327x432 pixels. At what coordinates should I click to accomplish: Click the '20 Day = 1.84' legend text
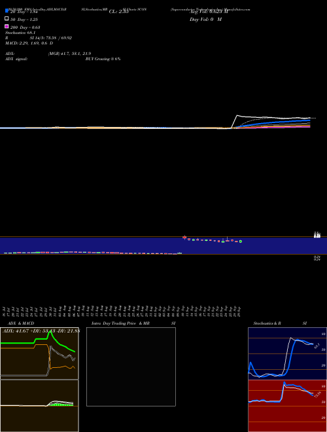tap(24, 12)
